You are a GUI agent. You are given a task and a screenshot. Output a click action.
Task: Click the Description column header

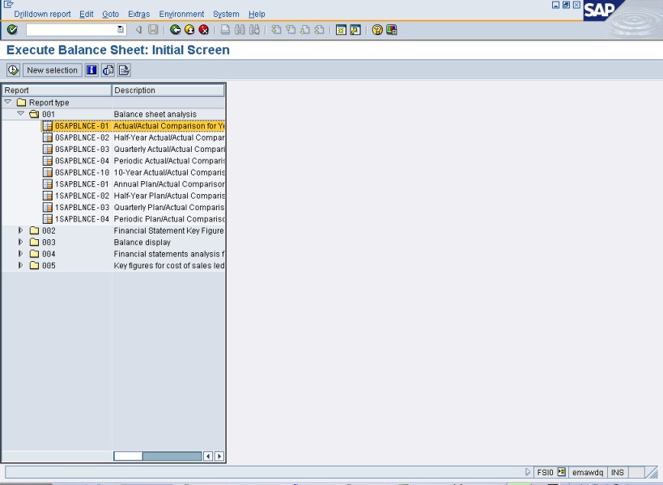tap(168, 91)
